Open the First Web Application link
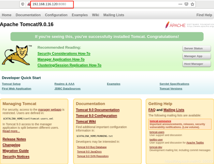 pos(17,89)
